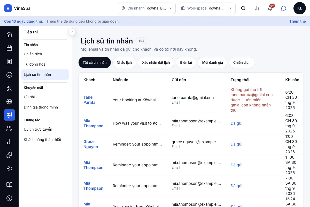The image size is (310, 207).
Task: Click the Thêm thẻ link in banner
Action: click(298, 21)
